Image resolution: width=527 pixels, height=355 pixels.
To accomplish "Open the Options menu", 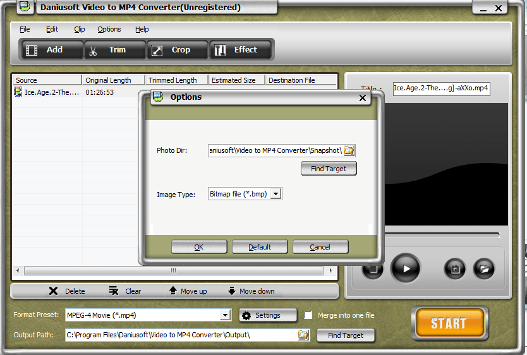I will (x=109, y=29).
